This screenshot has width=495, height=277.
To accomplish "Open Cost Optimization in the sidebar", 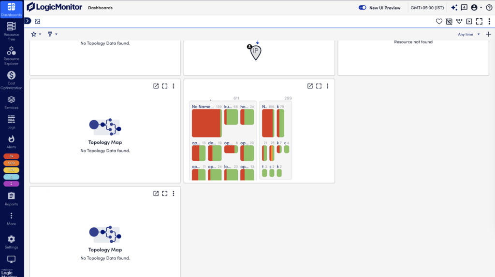I will (12, 80).
